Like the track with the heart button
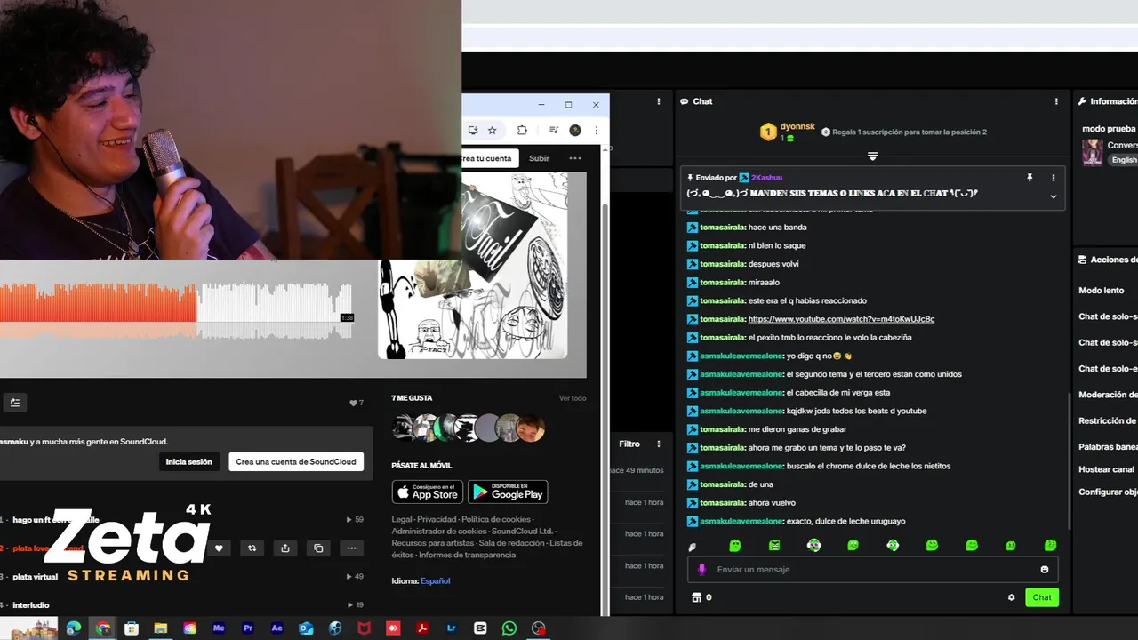The image size is (1138, 640). [x=220, y=548]
